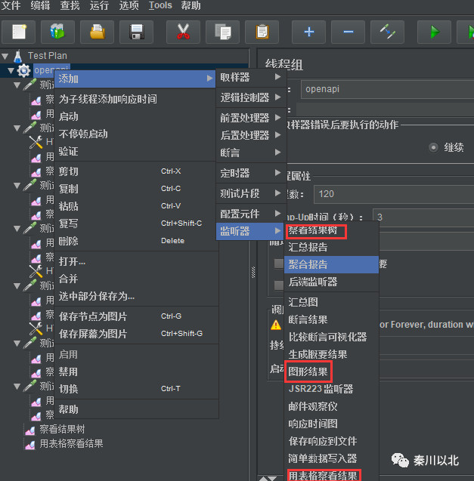Start the test with green play icon
Viewport: 474px width, 481px height.
click(x=435, y=32)
